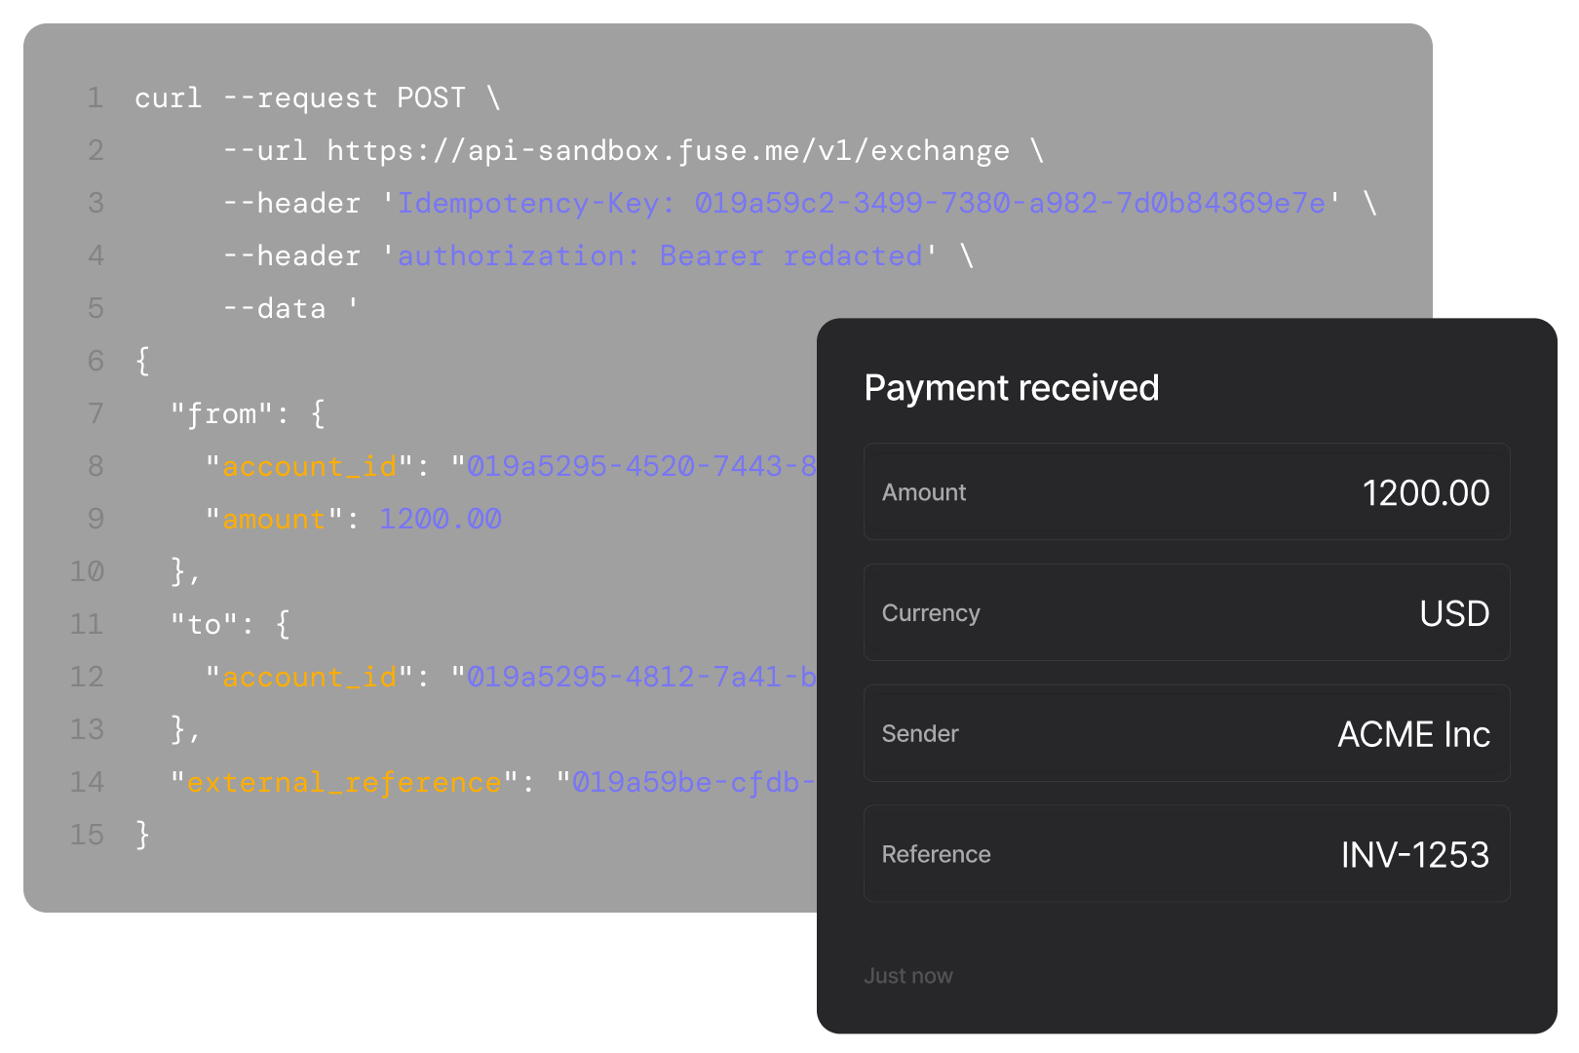
Task: Click the Payment received heading
Action: point(1012,387)
